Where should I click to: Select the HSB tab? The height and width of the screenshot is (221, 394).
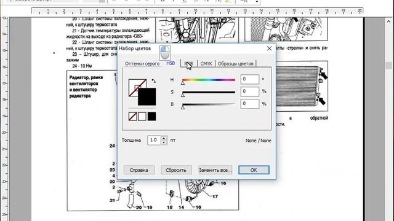coord(171,63)
